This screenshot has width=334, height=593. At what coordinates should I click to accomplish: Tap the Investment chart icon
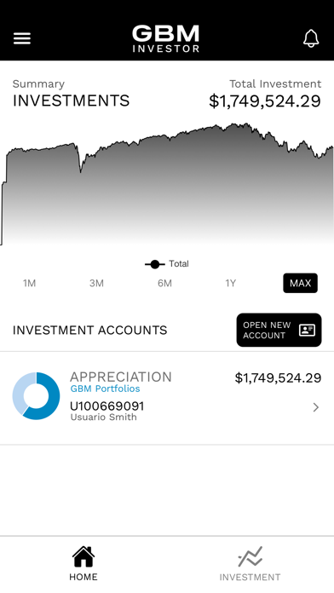coord(250,556)
